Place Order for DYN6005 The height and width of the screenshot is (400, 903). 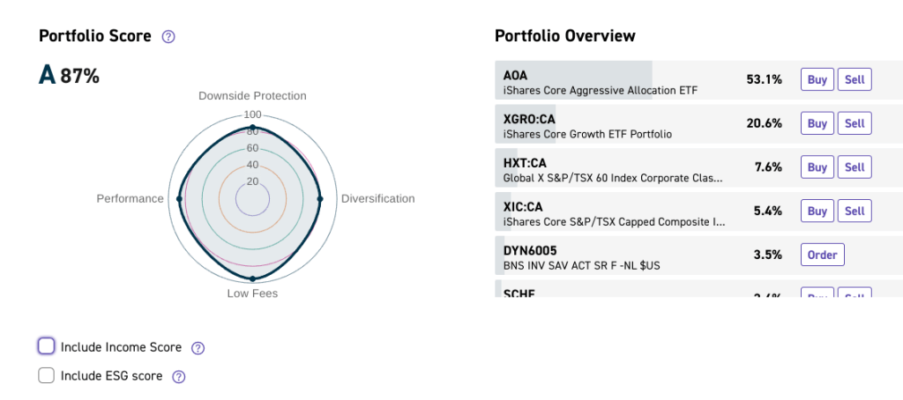click(822, 255)
